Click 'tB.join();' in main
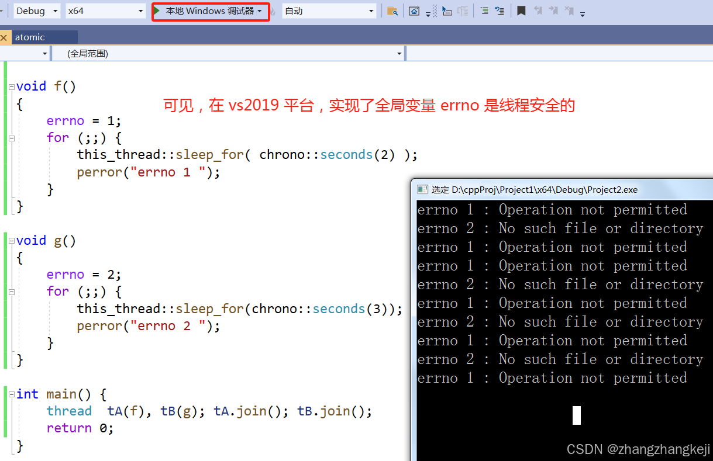713x461 pixels. click(x=335, y=411)
